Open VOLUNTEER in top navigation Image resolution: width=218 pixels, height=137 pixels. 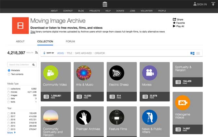(x=146, y=11)
